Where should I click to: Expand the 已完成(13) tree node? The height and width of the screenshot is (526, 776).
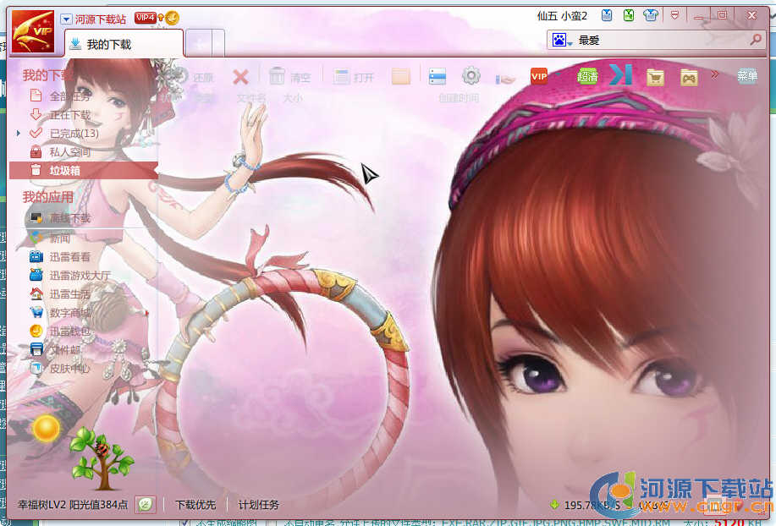click(x=19, y=134)
